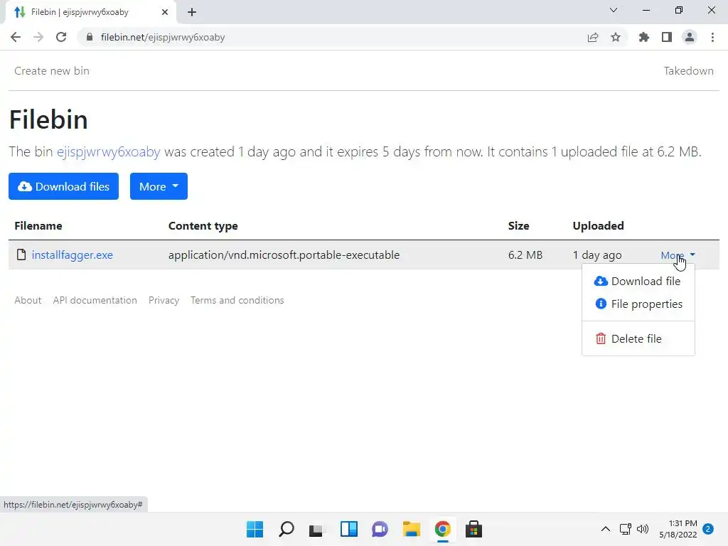Click Create new bin link

pos(52,71)
